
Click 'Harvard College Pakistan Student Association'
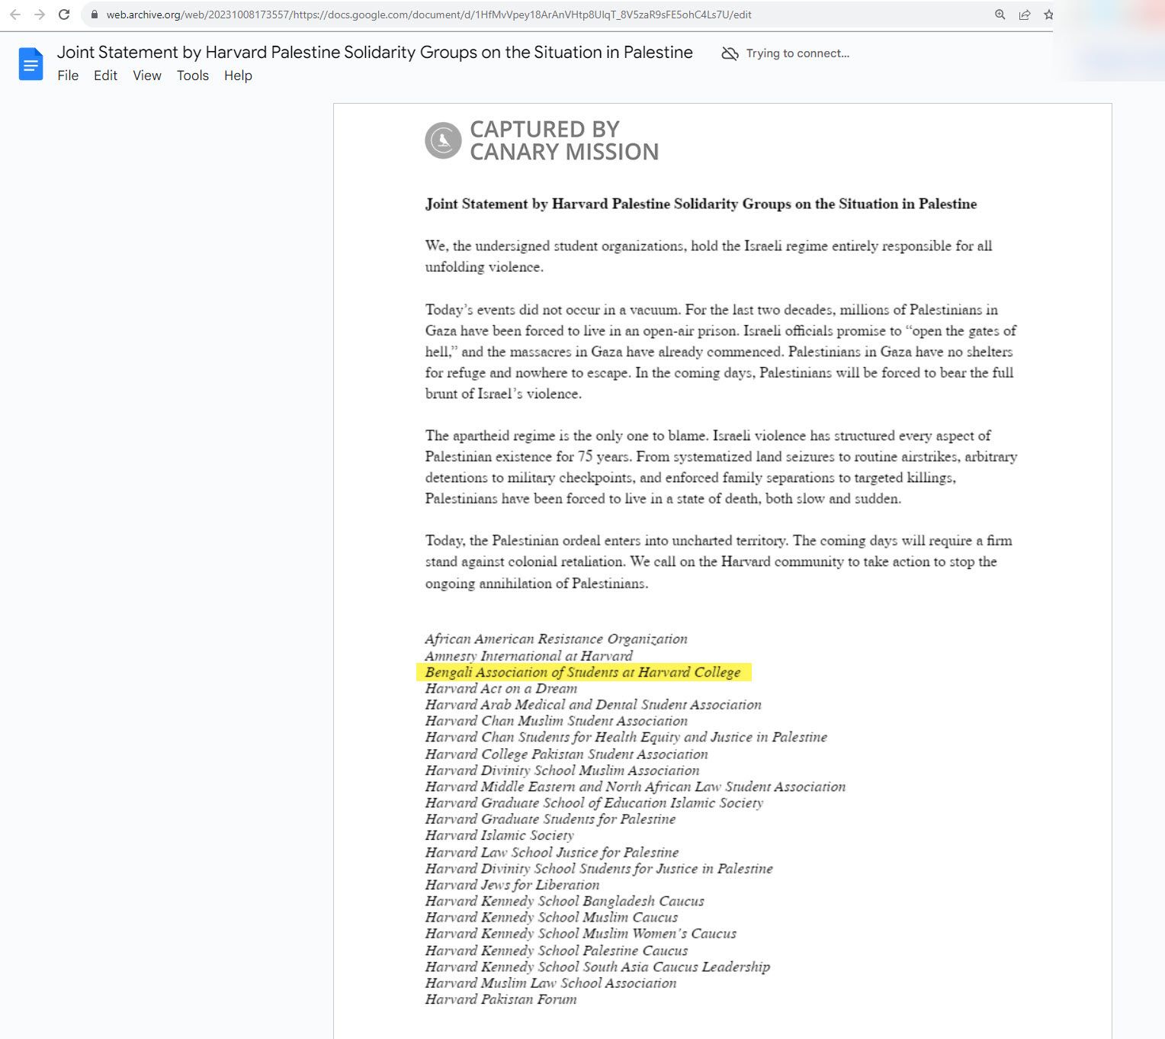[566, 754]
